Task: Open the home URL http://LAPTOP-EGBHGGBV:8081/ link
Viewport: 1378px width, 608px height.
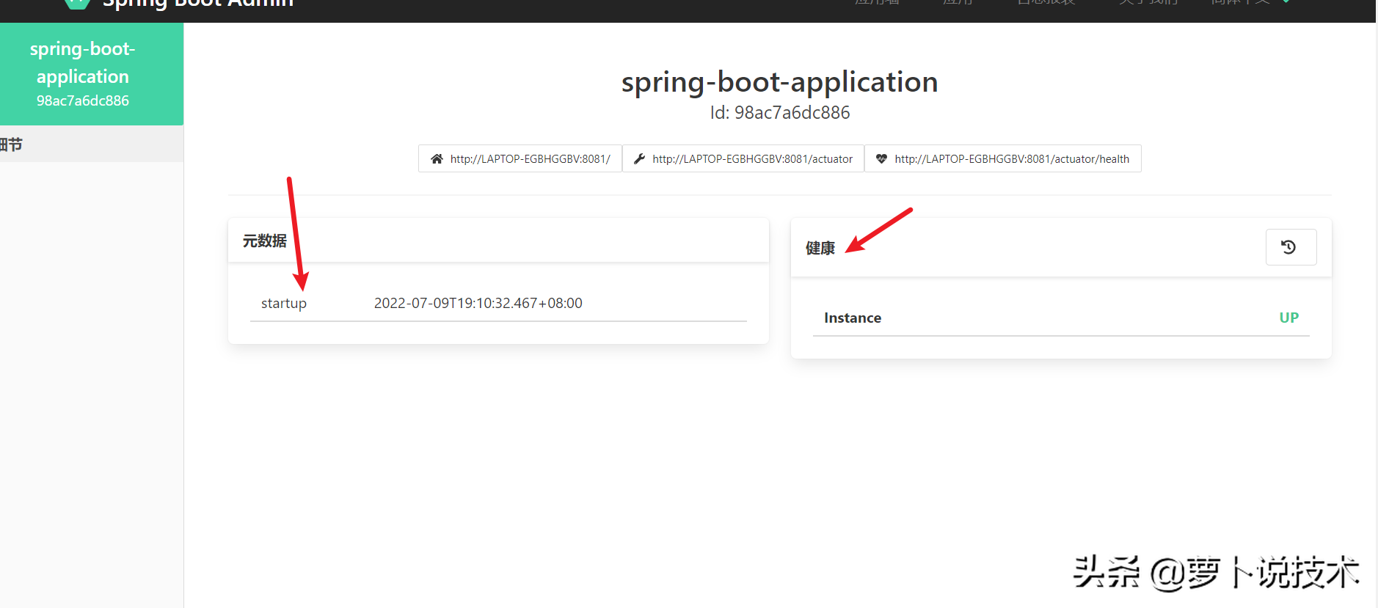Action: coord(520,158)
